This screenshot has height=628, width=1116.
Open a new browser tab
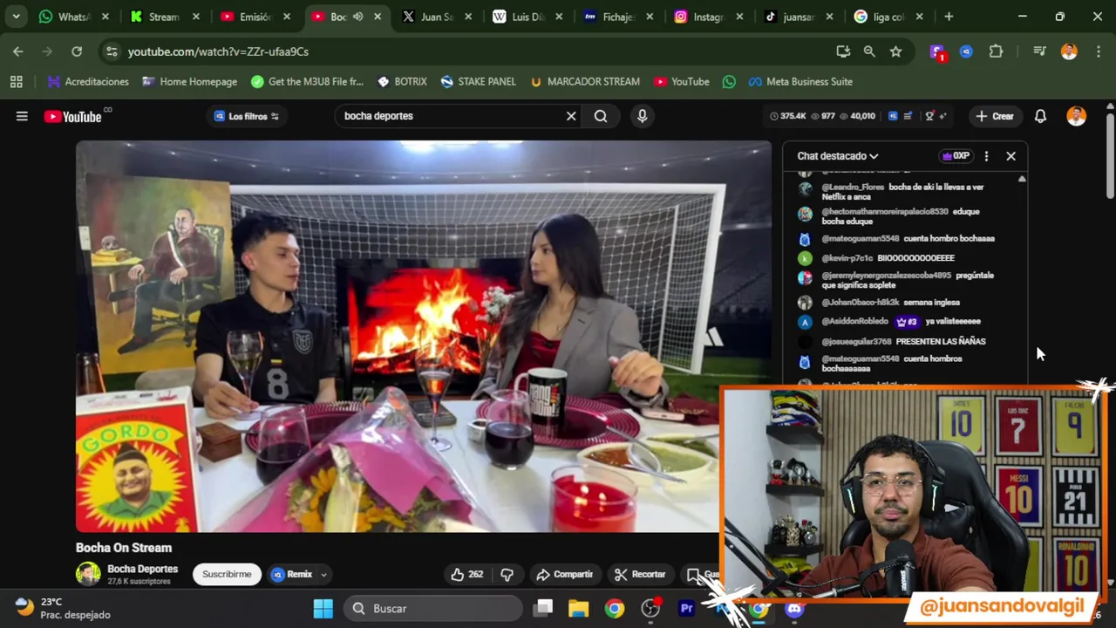coord(949,17)
